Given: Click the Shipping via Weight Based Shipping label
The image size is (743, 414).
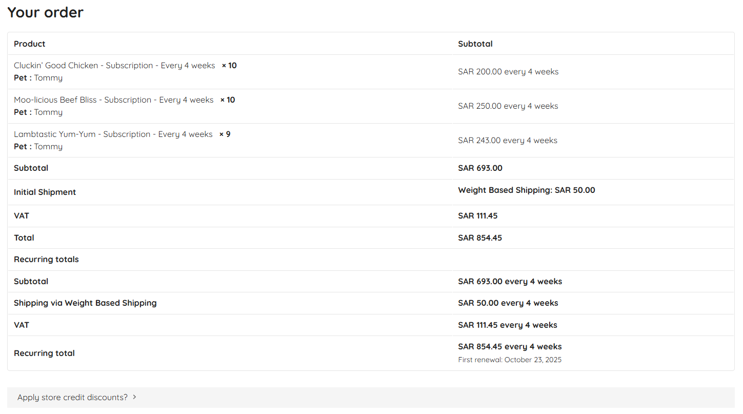Looking at the screenshot, I should point(85,303).
